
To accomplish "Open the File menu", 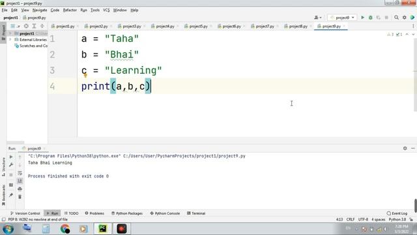I will click(x=5, y=10).
